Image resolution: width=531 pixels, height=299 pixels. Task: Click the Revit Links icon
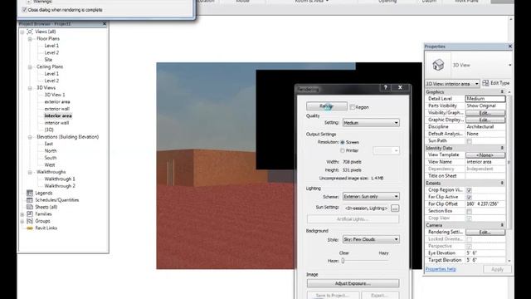30,228
